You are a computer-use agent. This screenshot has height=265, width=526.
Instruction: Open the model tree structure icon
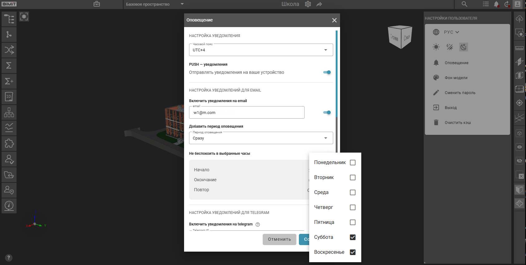click(x=9, y=19)
